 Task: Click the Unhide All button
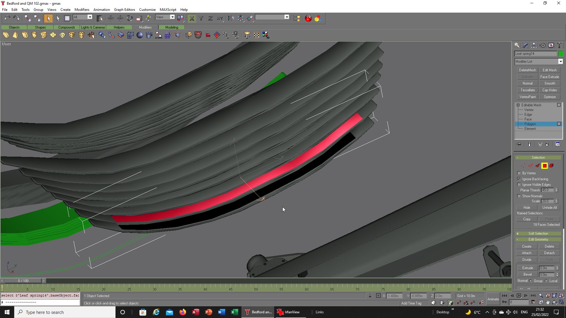click(x=549, y=208)
